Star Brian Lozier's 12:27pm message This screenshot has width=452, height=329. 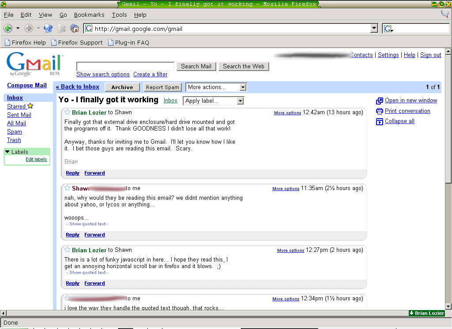[x=67, y=250]
